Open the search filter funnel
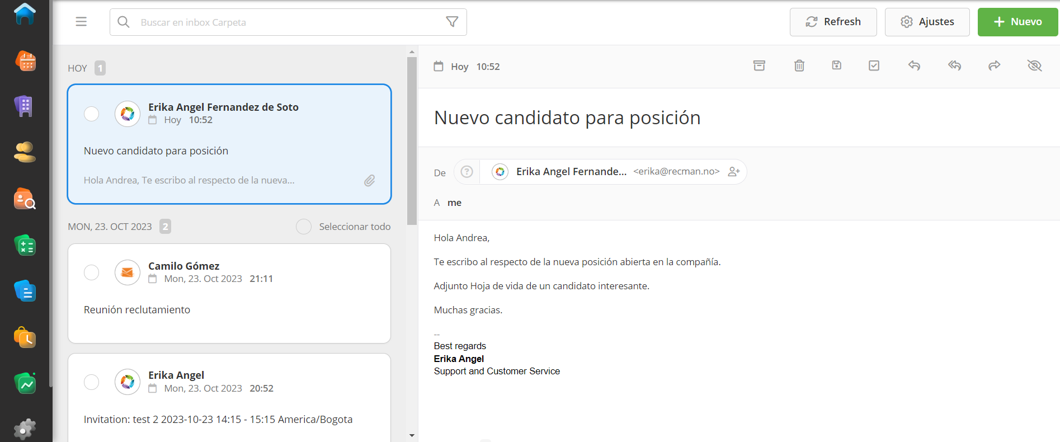The image size is (1060, 442). coord(452,22)
